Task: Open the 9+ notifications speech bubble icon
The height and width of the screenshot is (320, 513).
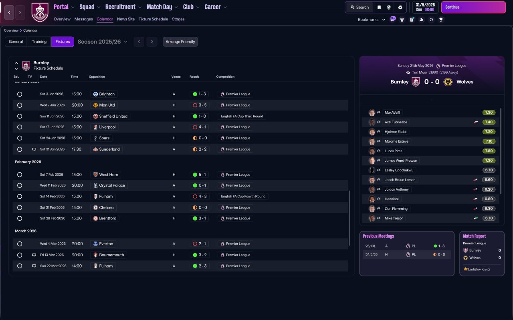Action: [x=393, y=19]
